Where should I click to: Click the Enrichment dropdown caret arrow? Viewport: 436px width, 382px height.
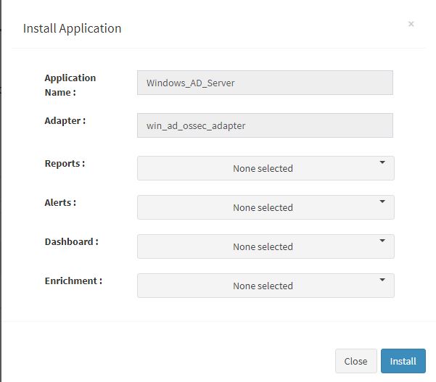[x=382, y=280]
